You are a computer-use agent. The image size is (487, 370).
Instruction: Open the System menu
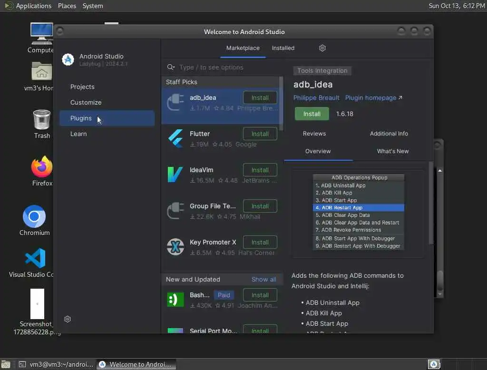93,6
